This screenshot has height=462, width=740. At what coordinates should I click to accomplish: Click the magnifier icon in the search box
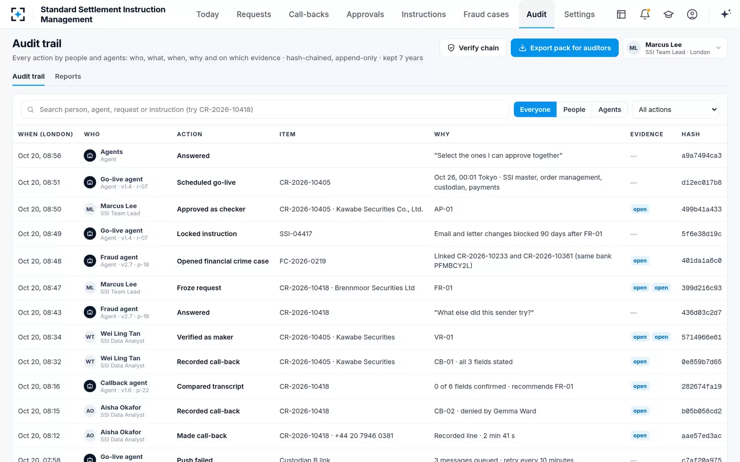click(x=31, y=109)
